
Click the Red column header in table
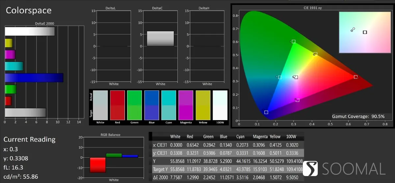190,137
